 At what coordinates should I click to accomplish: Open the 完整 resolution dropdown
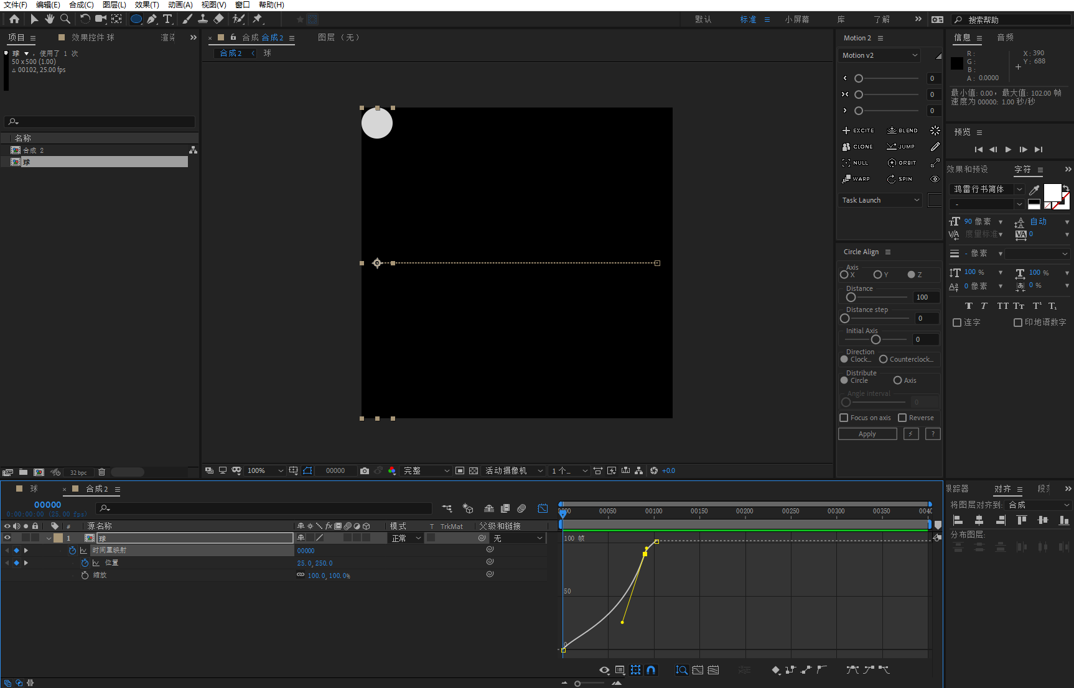tap(426, 471)
